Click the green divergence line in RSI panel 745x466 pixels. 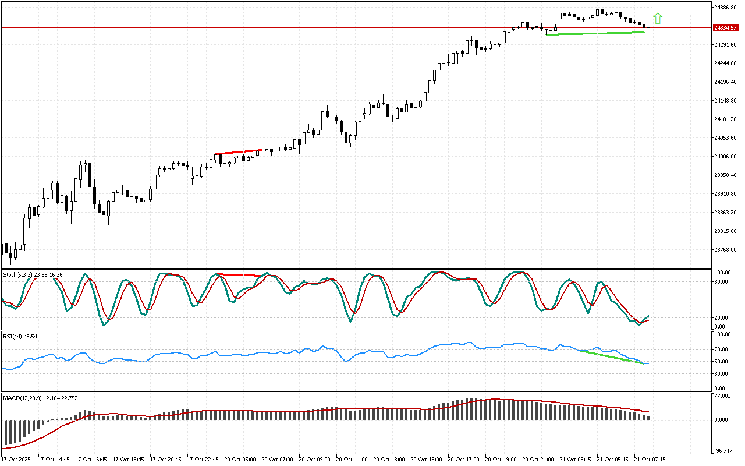(611, 356)
